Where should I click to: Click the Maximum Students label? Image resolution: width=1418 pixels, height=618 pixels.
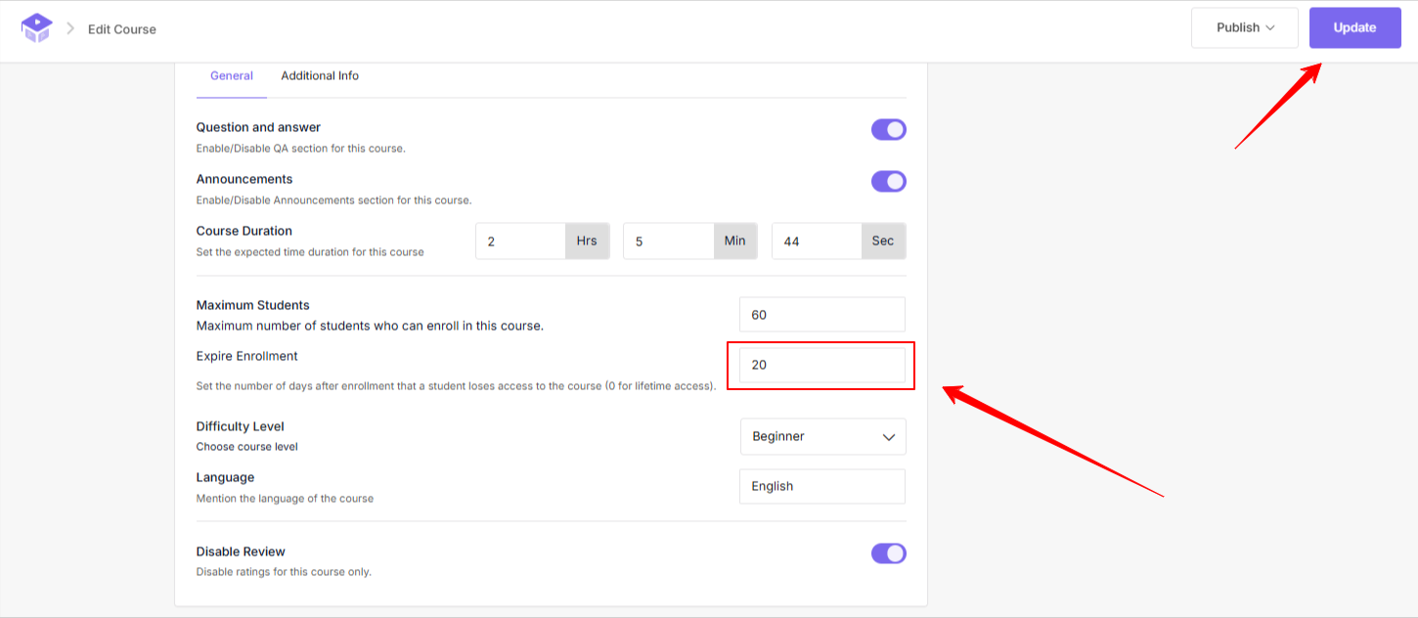(x=253, y=305)
